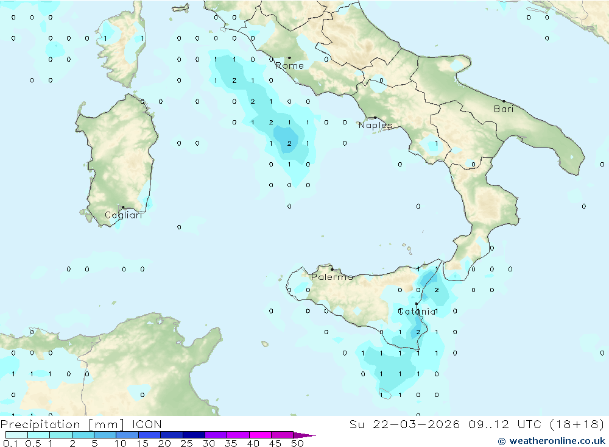Screen dimensions: 609x447
Task: Click the 'Precipitation [mm] ICON' title
Action: coord(81,424)
